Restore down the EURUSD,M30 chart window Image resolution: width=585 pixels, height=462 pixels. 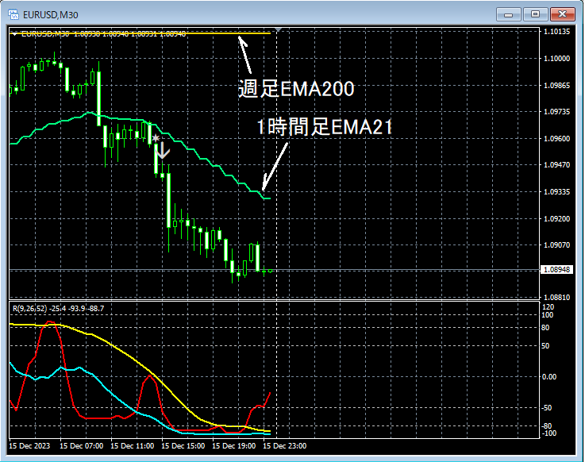coord(535,14)
